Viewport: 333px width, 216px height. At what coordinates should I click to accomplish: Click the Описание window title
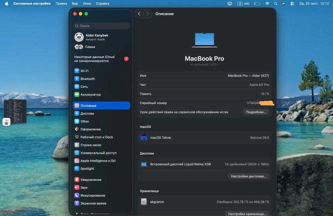[x=165, y=14]
